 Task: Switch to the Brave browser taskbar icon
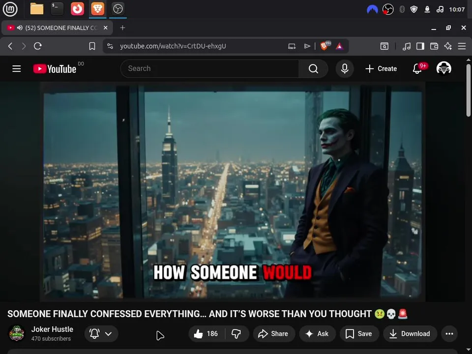click(x=97, y=9)
